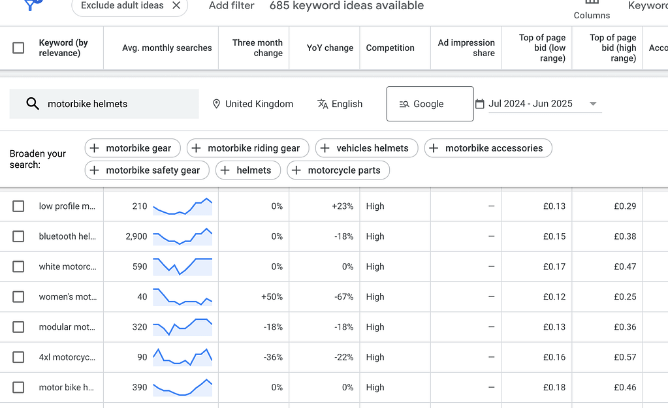Click the Add filter link

[x=231, y=6]
